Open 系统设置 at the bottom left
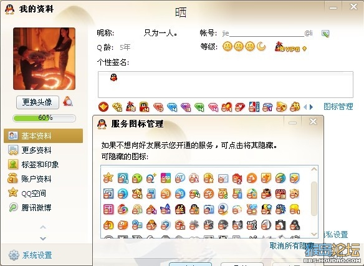The image size is (364, 266). point(30,255)
